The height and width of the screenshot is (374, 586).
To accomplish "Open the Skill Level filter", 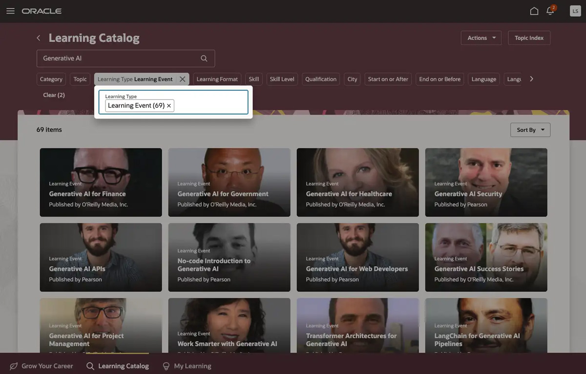I will (282, 79).
